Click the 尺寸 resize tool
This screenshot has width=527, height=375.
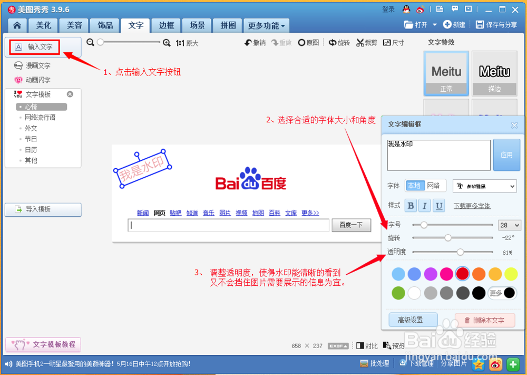(394, 43)
